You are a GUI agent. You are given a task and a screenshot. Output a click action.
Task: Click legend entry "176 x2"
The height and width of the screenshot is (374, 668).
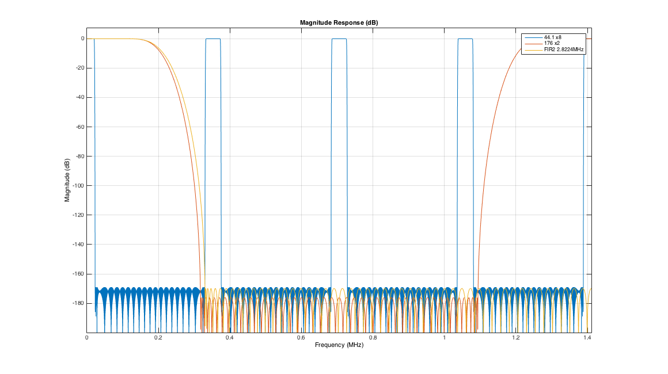tap(552, 43)
